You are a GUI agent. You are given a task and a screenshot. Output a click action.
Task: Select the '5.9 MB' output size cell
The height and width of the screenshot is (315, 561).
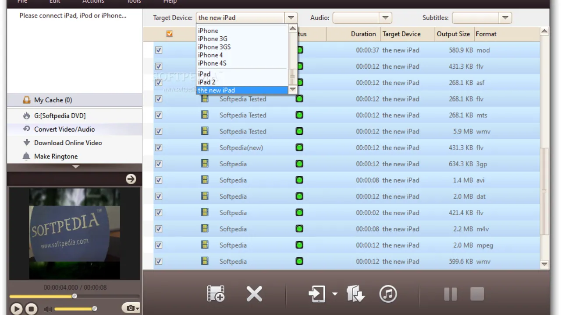463,131
